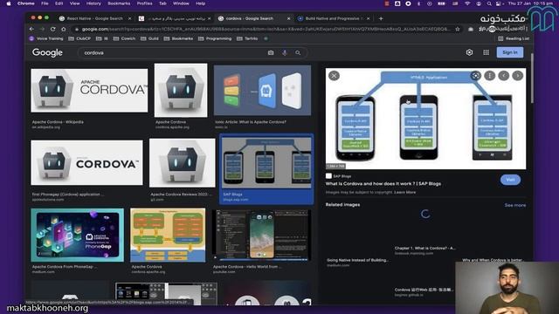Image resolution: width=559 pixels, height=314 pixels.
Task: Show next image in preview
Action: point(517,76)
